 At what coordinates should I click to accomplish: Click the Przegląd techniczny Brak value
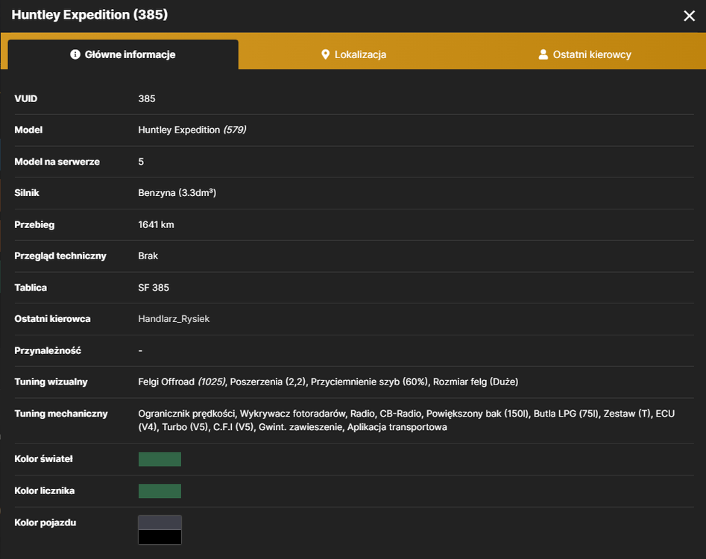[148, 256]
